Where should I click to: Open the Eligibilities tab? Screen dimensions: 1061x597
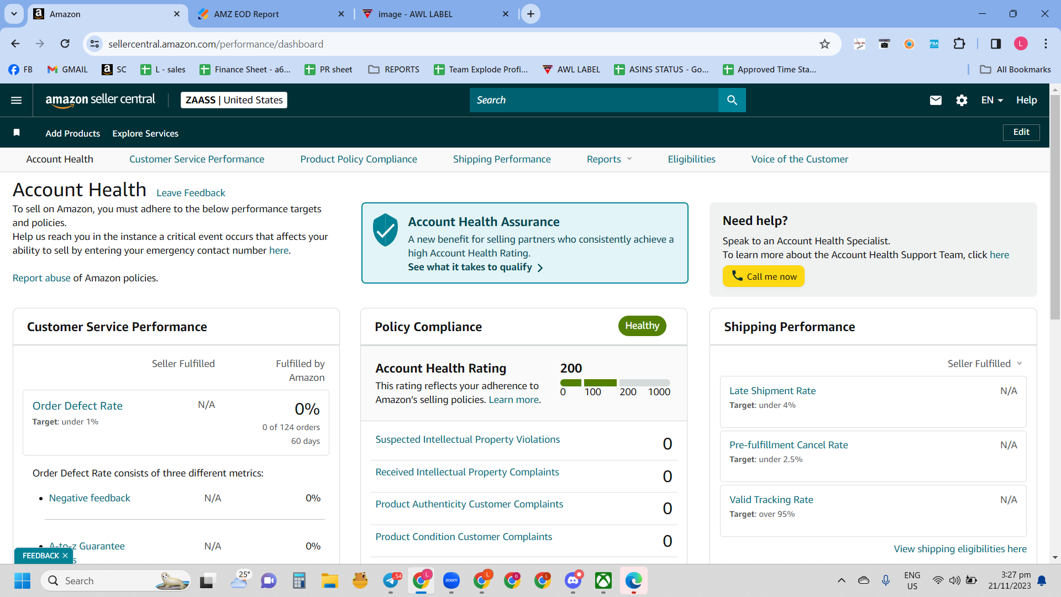[x=691, y=159]
